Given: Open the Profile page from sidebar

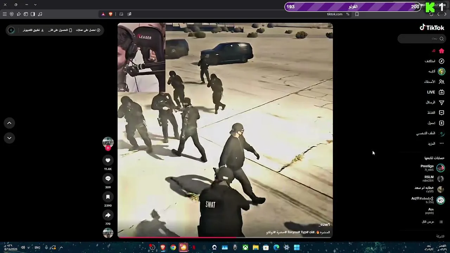Looking at the screenshot, I should [431, 134].
